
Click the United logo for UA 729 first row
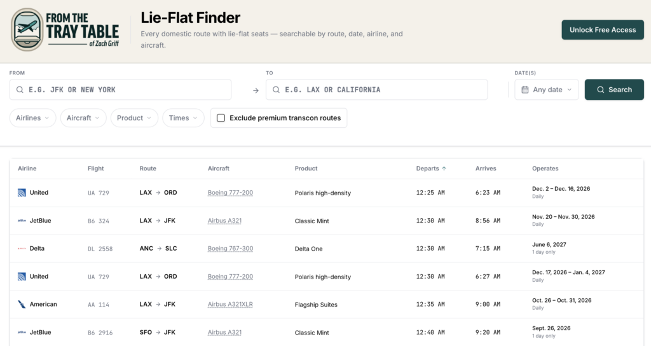tap(22, 193)
